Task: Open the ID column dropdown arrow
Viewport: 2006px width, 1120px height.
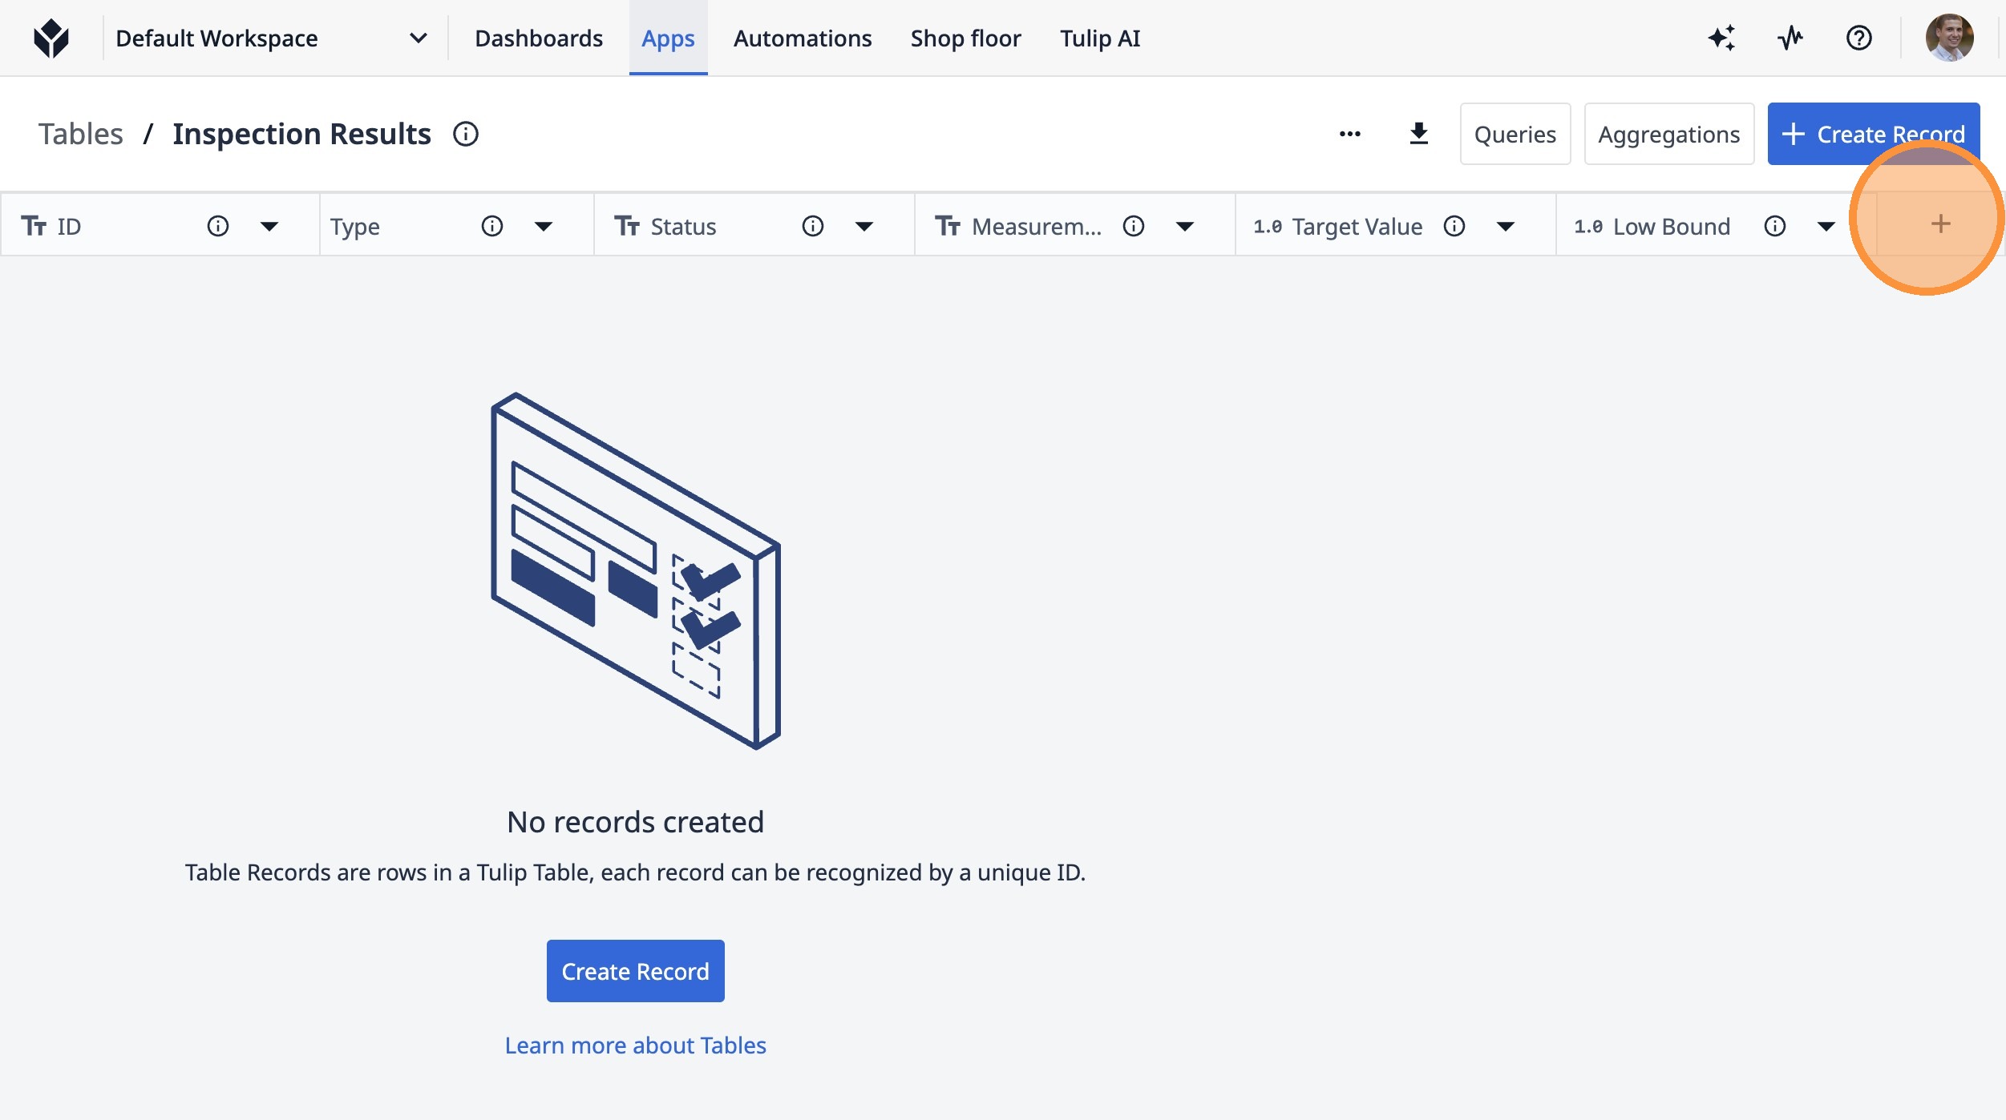Action: point(269,227)
